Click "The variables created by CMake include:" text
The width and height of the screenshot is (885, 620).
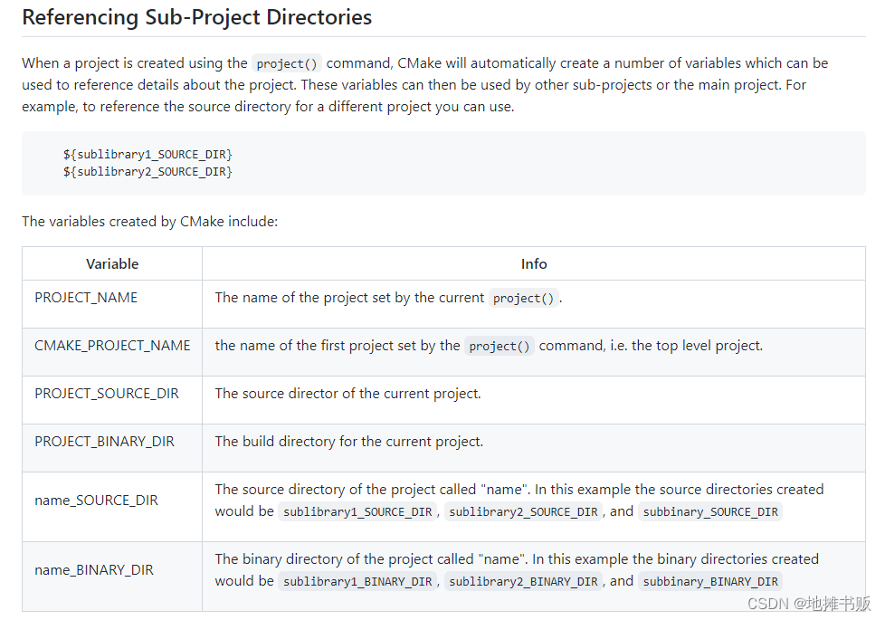coord(149,221)
